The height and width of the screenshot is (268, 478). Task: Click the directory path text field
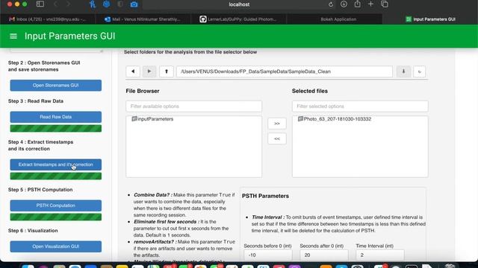pos(285,71)
